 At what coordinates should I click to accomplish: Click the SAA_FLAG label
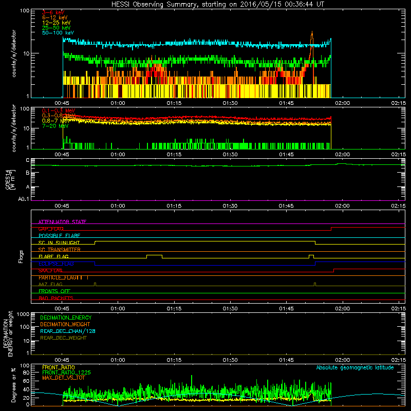[x=50, y=271]
